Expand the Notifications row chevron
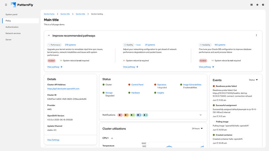Screen dimensions: 269x151 (201, 115)
